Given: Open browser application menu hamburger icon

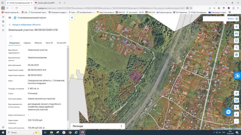Looking at the screenshot, I should pyautogui.click(x=238, y=8).
